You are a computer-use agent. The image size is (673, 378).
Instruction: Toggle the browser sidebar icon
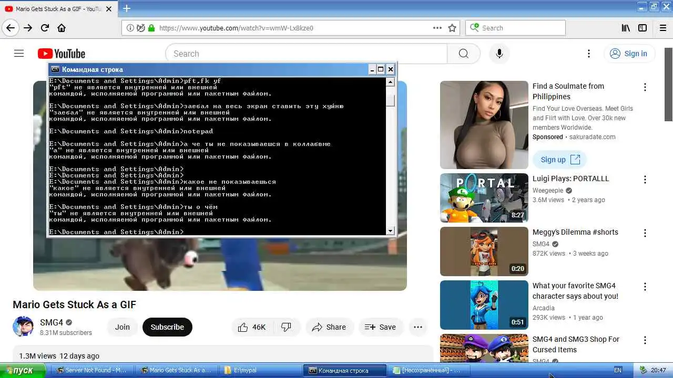(x=643, y=28)
